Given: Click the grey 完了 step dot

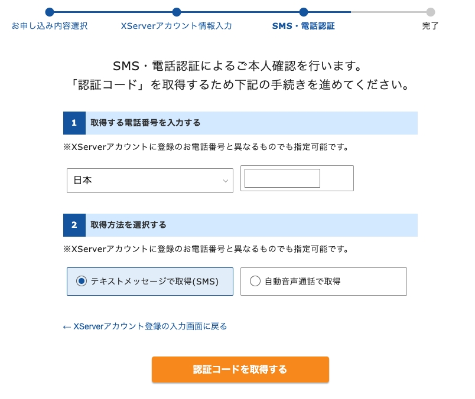Looking at the screenshot, I should [x=431, y=12].
